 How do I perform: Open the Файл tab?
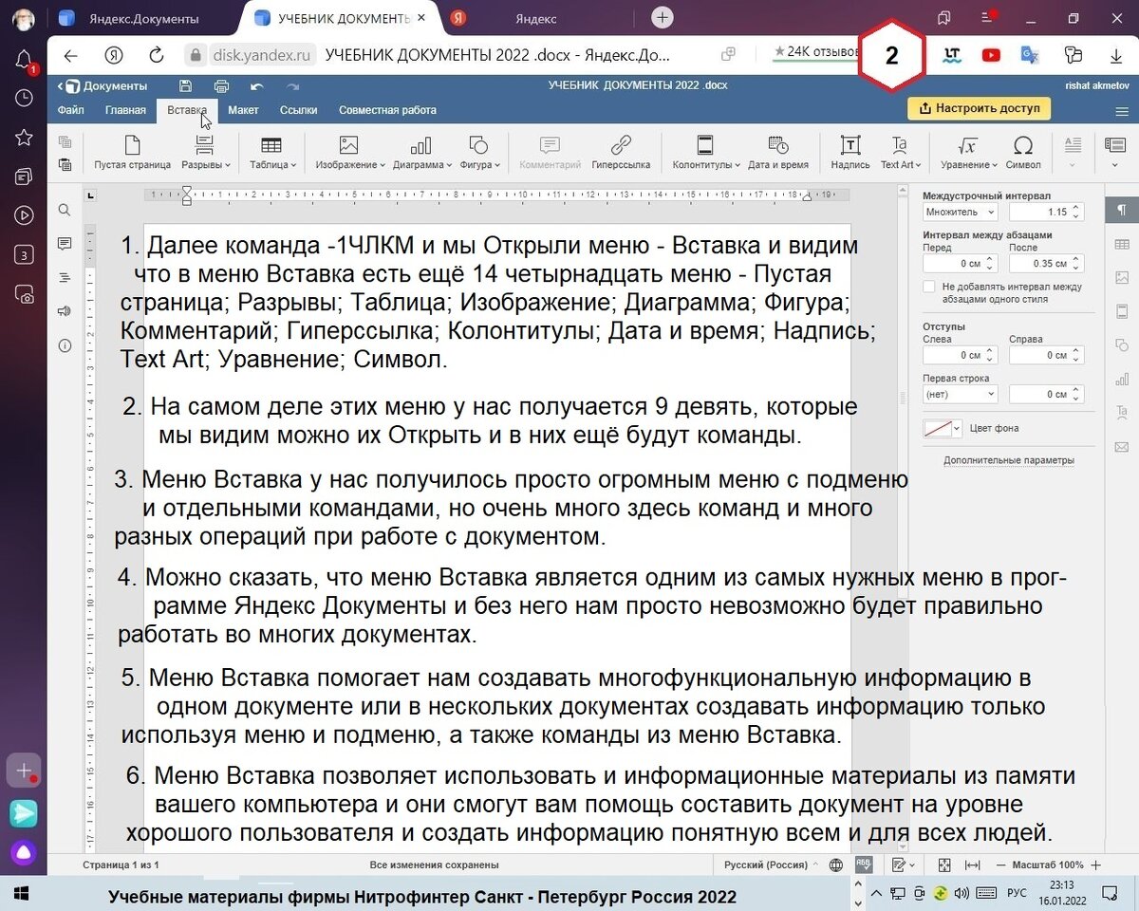pos(71,110)
